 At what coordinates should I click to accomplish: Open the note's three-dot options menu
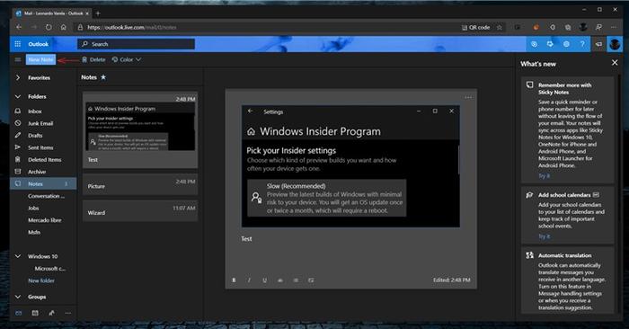(468, 97)
